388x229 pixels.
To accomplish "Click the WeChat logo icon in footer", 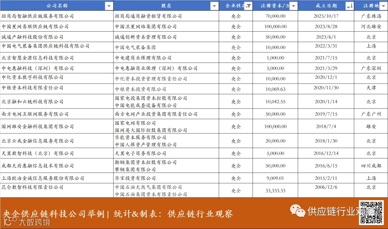I will [x=297, y=211].
